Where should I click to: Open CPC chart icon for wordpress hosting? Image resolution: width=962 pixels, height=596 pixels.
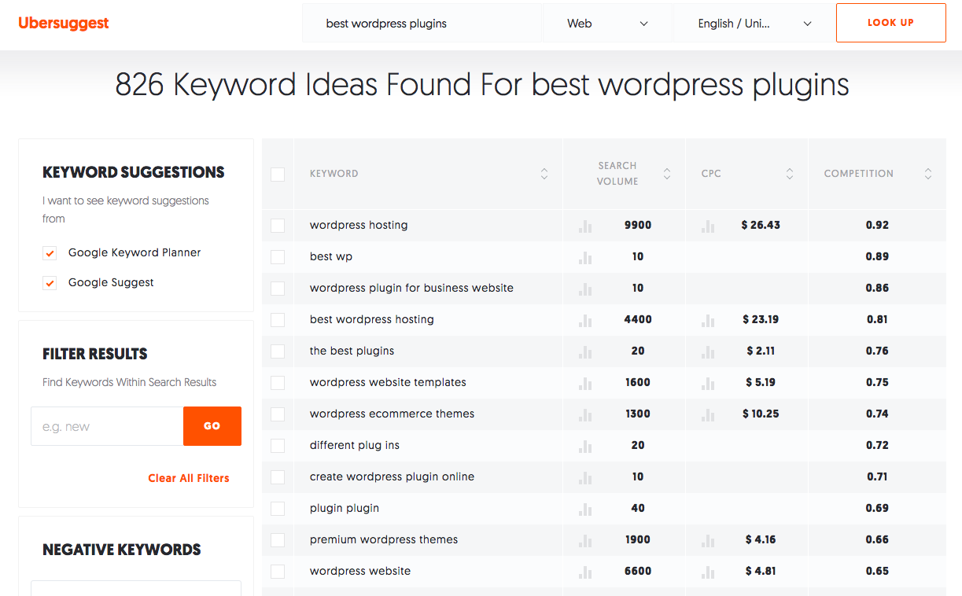coord(708,226)
